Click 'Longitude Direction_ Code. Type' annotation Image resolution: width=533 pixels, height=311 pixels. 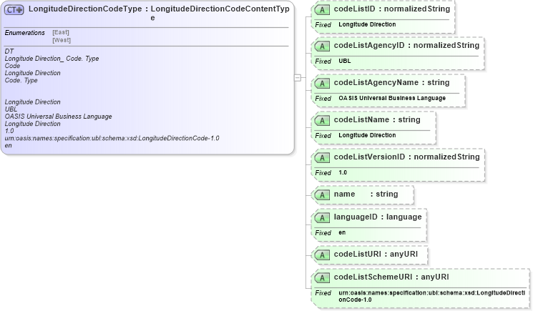(x=52, y=59)
